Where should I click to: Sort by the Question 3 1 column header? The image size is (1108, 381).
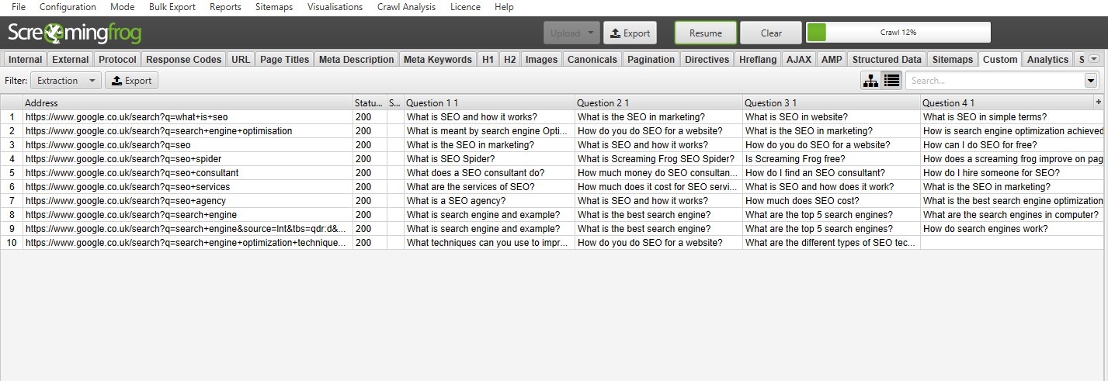point(832,102)
